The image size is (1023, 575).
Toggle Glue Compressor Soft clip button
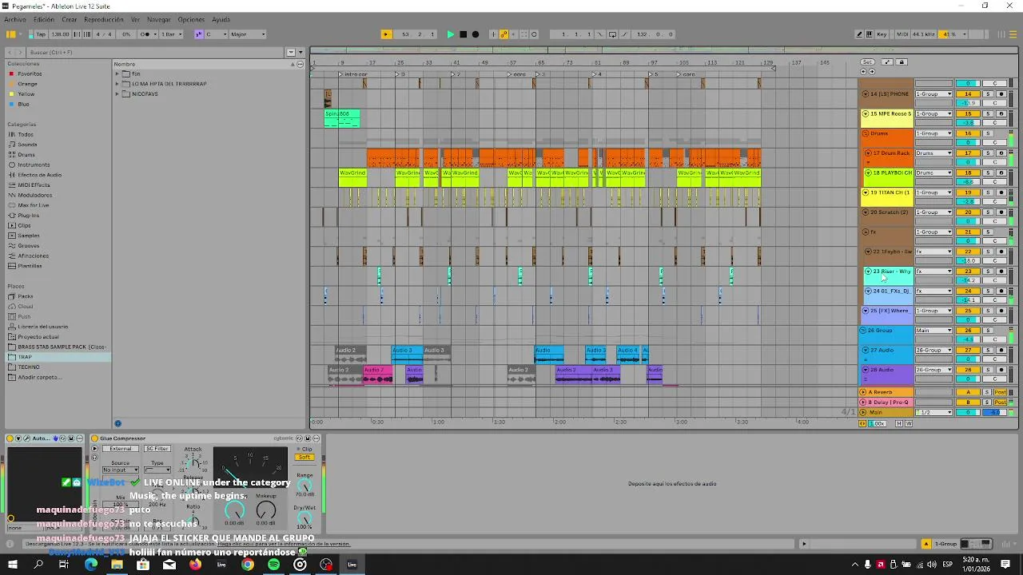click(x=305, y=458)
